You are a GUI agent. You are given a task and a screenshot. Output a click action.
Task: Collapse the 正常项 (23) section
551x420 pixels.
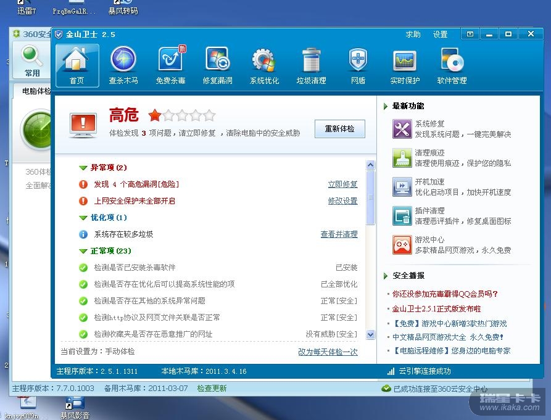(83, 251)
